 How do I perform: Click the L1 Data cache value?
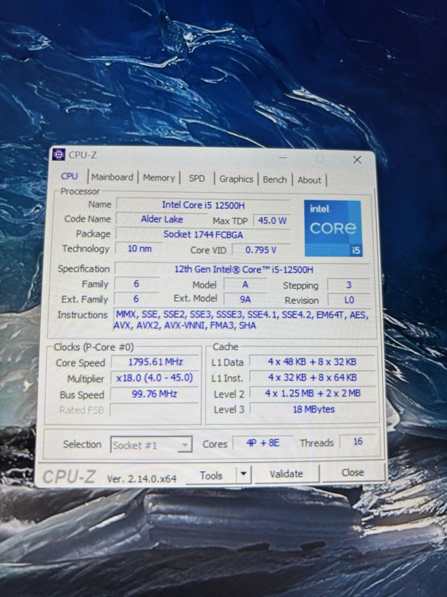coord(312,362)
